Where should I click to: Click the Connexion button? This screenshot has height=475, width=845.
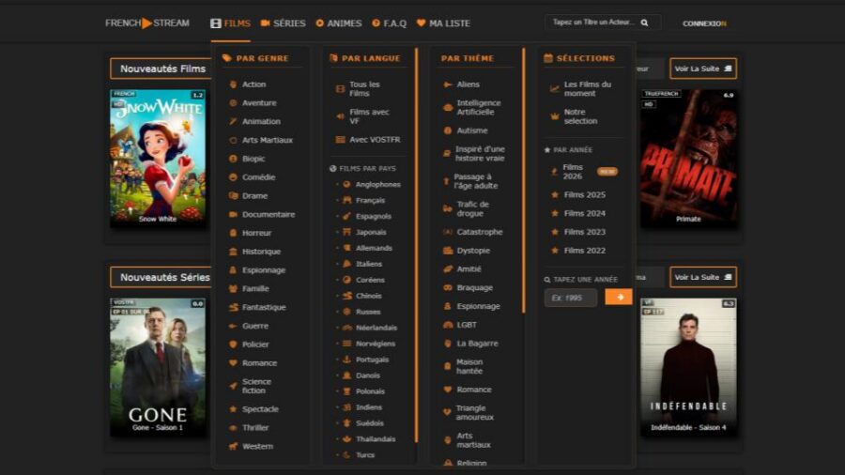tap(704, 23)
